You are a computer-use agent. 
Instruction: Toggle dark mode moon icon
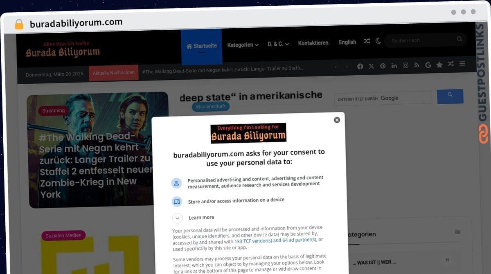coord(378,40)
